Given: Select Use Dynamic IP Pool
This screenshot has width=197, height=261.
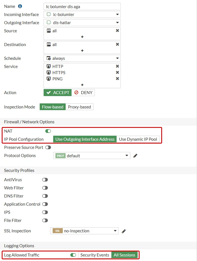Looking at the screenshot, I should [x=138, y=139].
